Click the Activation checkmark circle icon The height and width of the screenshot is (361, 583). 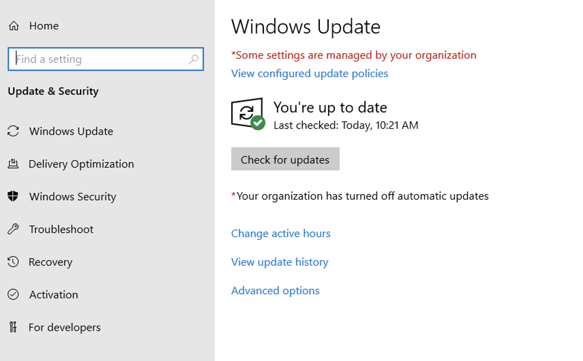coord(13,294)
